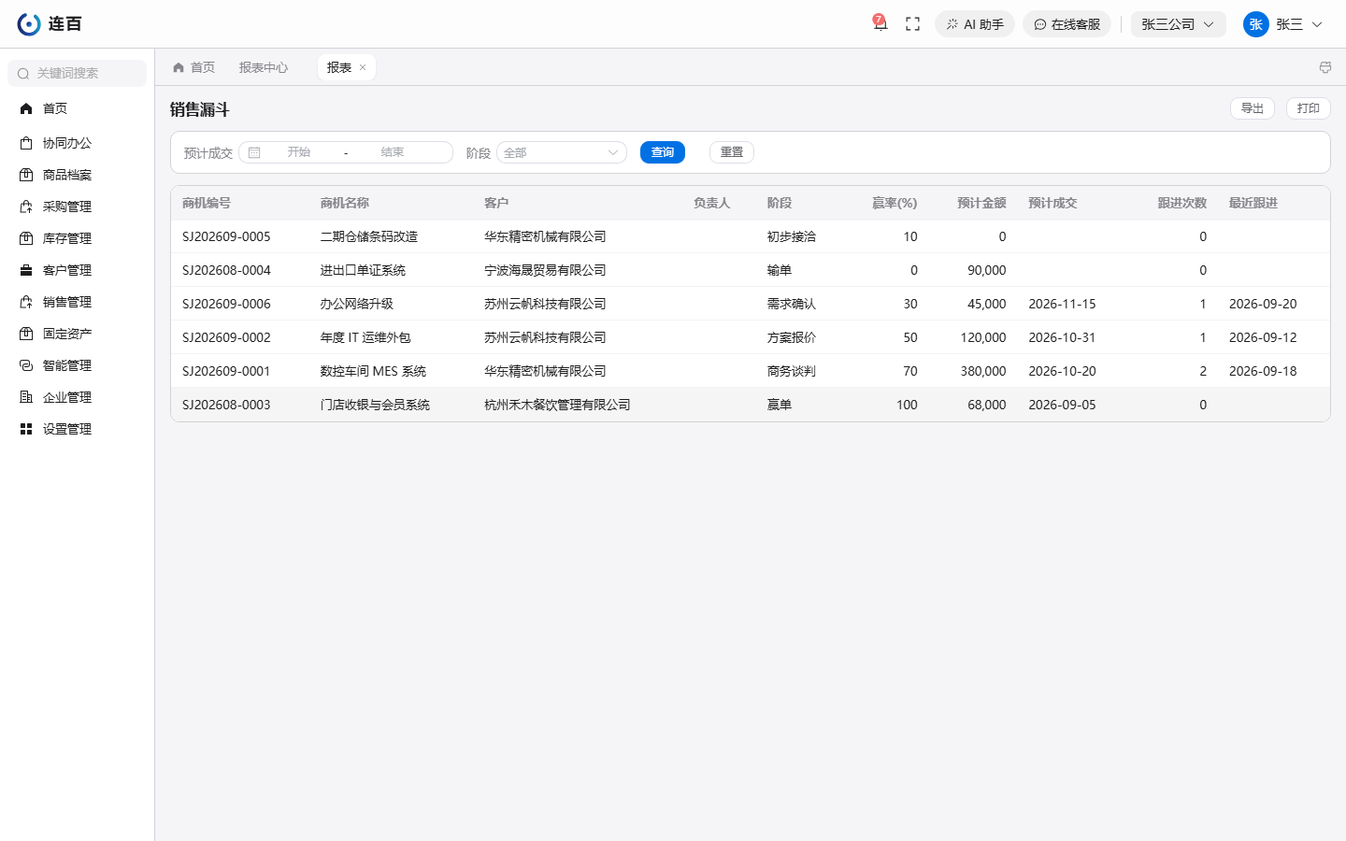The image size is (1346, 841).
Task: Close the 报表 tab
Action: coord(363,67)
